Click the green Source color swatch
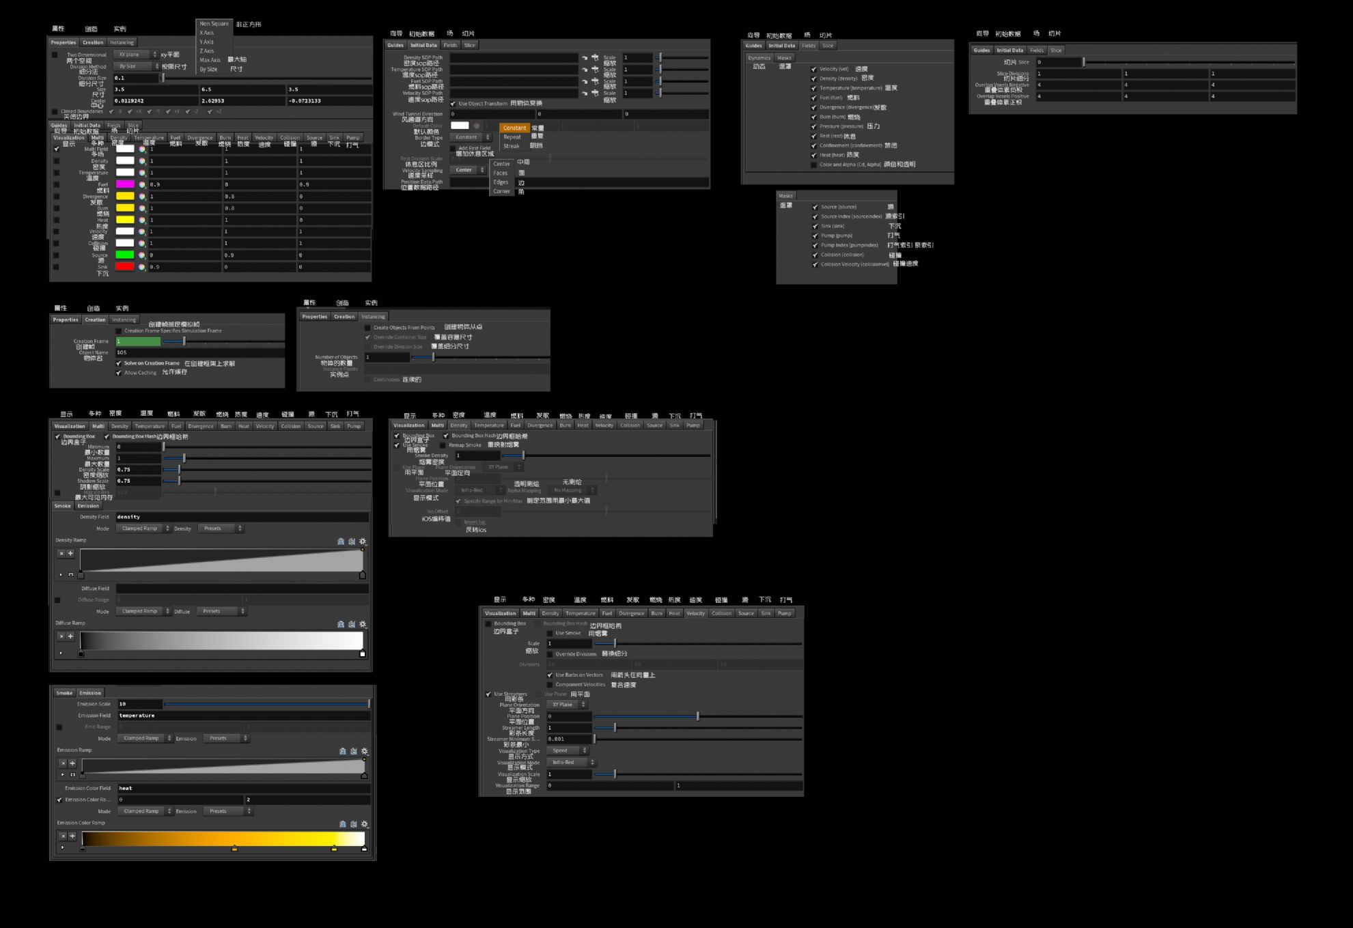 click(125, 255)
